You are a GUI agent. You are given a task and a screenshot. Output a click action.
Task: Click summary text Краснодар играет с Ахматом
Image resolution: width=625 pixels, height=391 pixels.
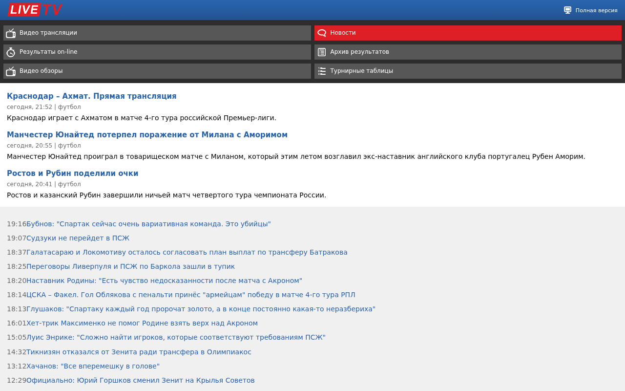tap(142, 118)
